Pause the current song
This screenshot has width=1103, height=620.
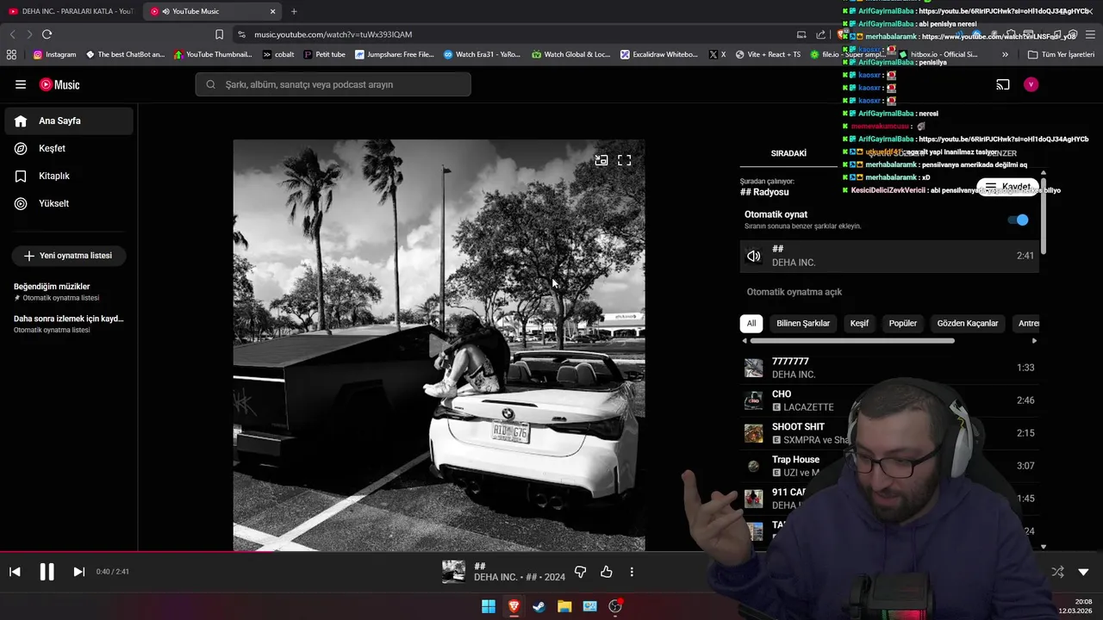(x=47, y=572)
